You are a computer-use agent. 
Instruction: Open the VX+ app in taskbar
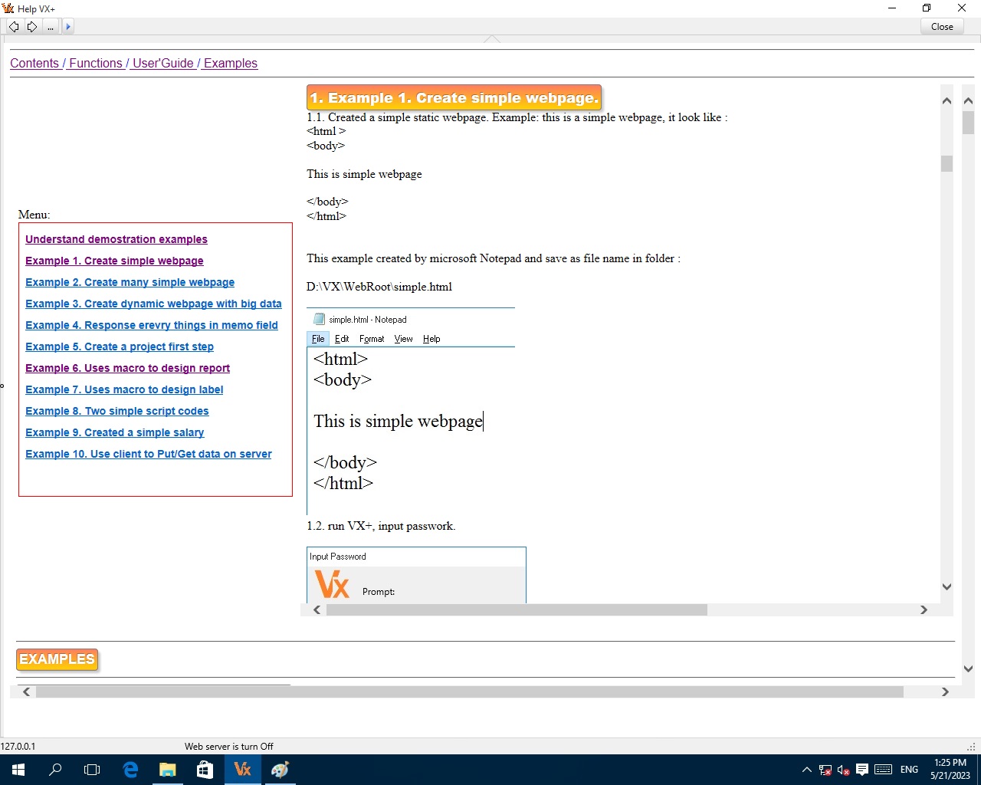pyautogui.click(x=243, y=770)
